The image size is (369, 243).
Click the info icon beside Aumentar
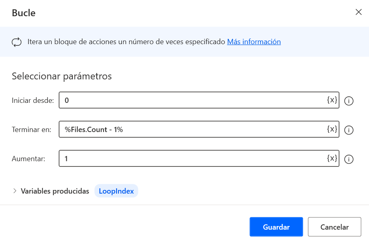click(x=349, y=159)
